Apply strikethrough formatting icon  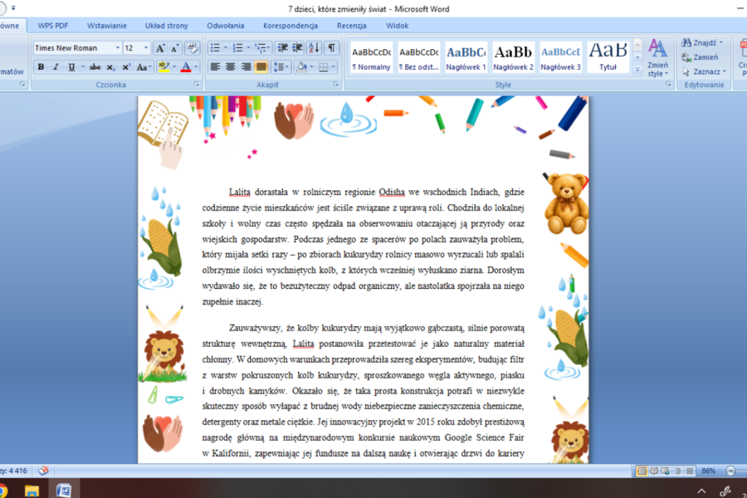[95, 66]
